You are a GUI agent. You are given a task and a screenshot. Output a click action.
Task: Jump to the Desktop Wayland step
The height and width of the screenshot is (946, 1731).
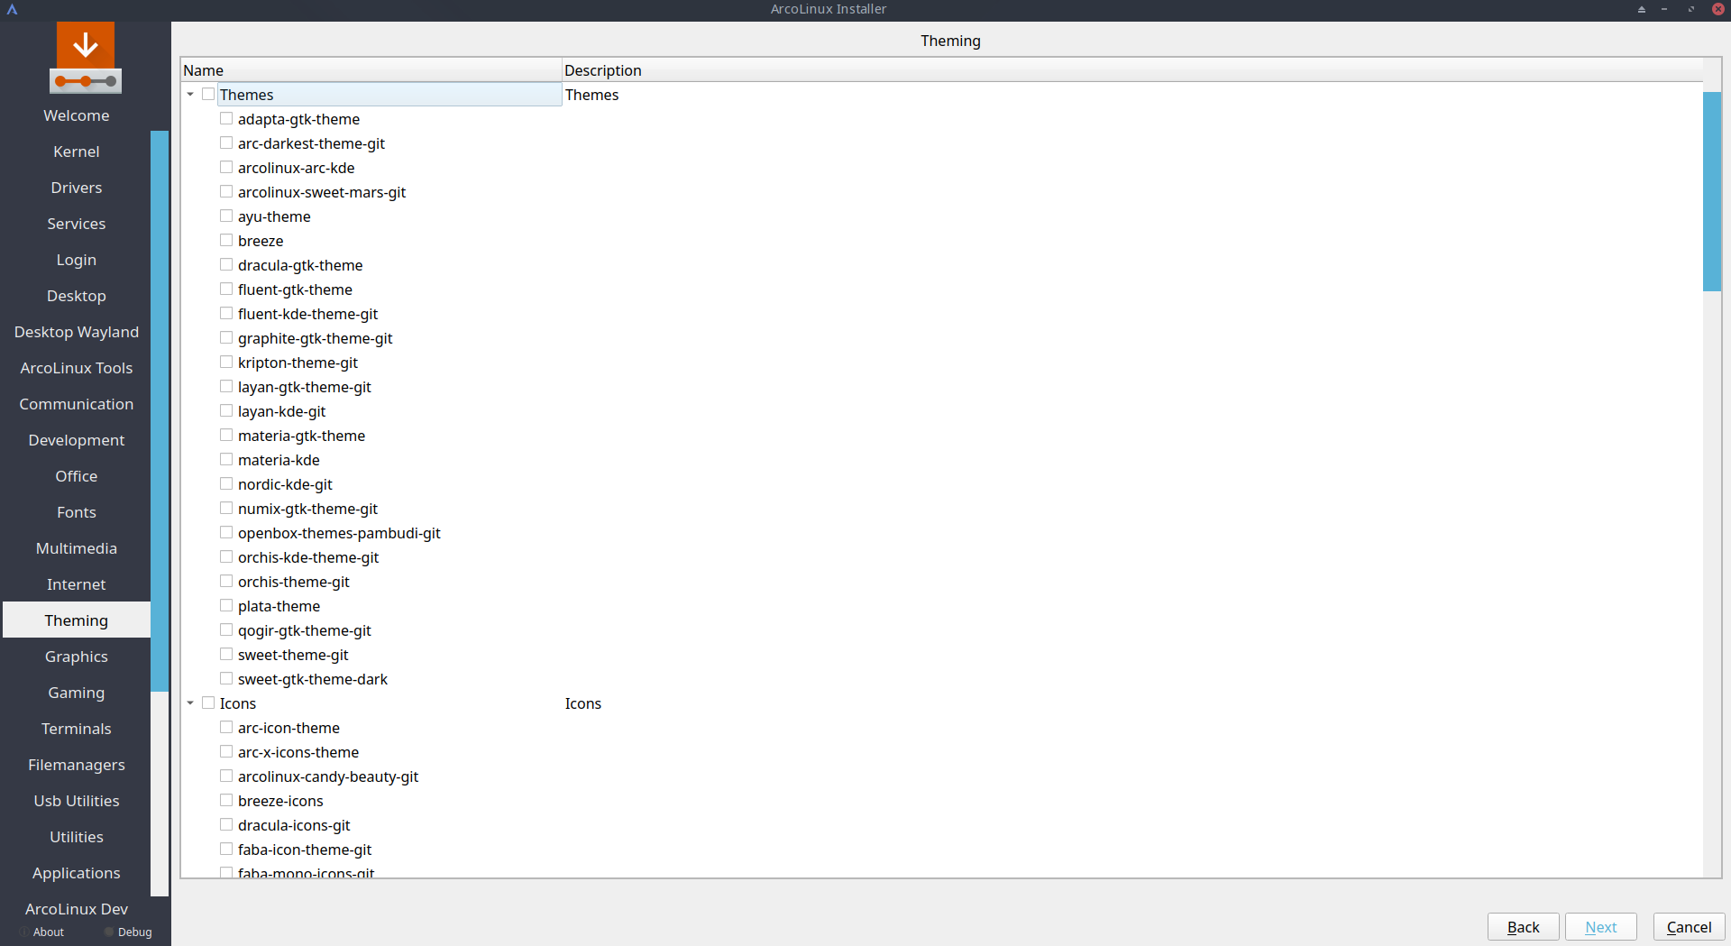[x=77, y=332]
